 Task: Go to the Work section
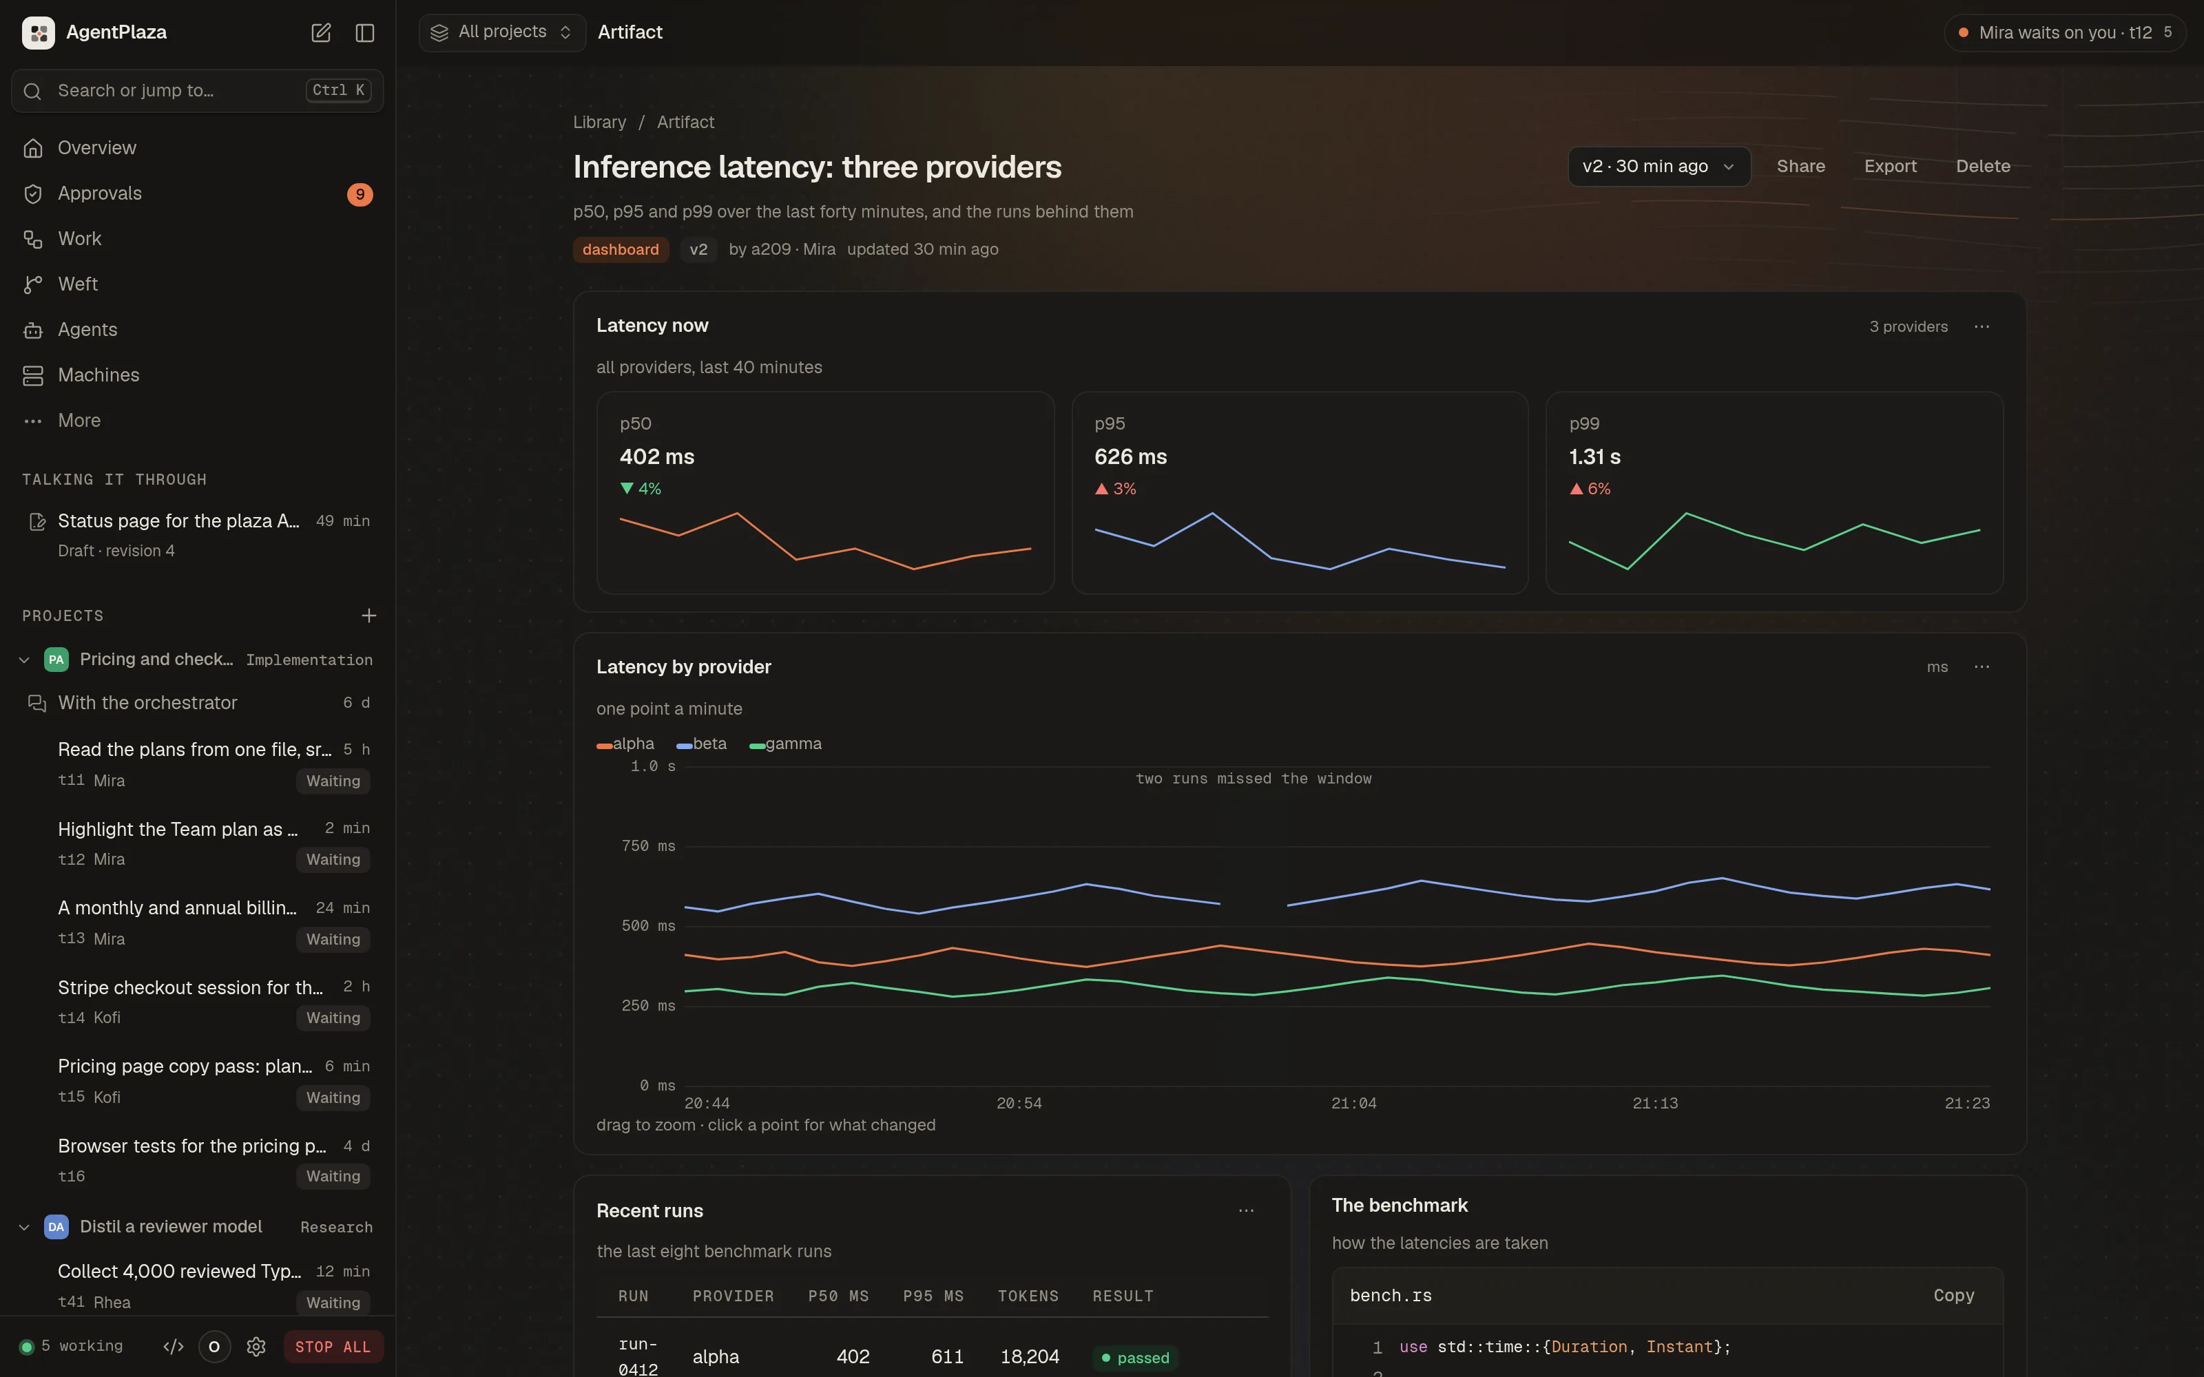coord(198,239)
